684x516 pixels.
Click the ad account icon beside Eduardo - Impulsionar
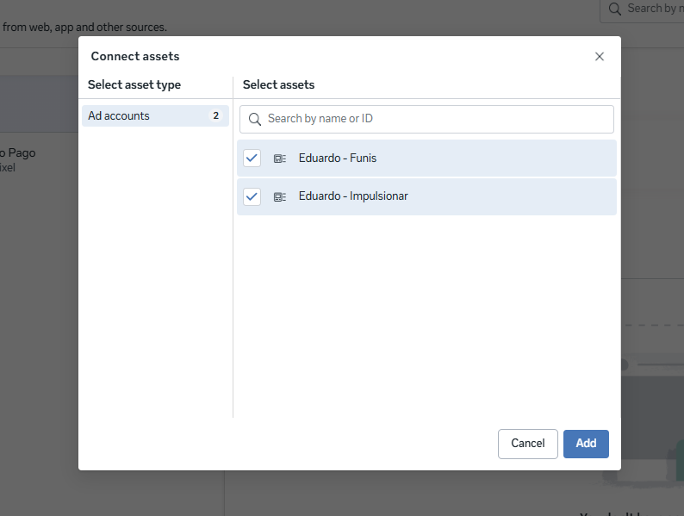[x=280, y=196]
